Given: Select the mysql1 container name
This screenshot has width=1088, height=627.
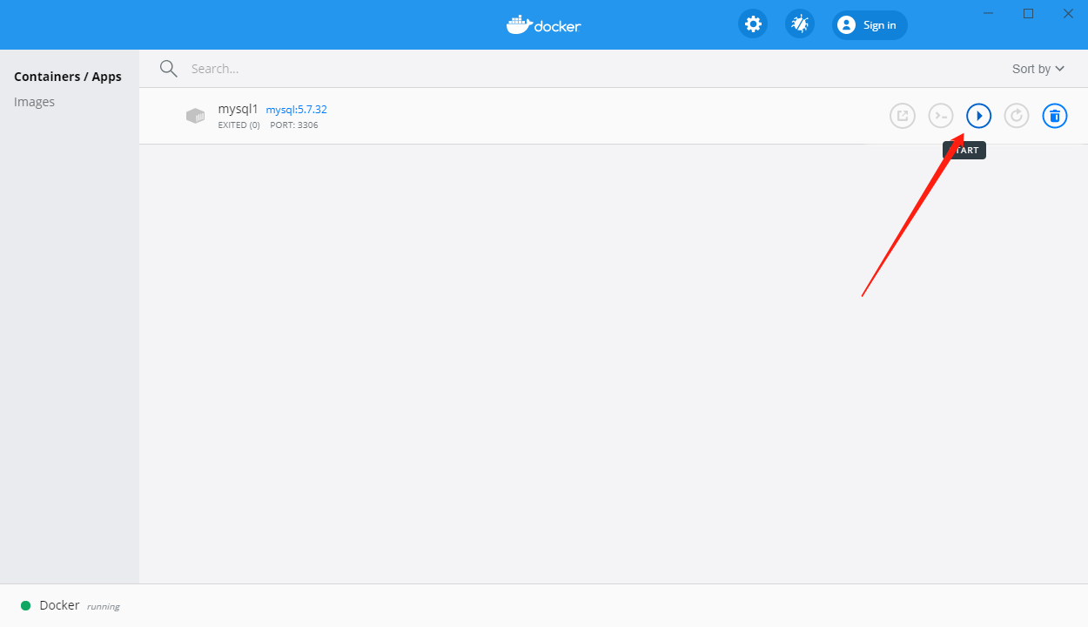Looking at the screenshot, I should [238, 109].
